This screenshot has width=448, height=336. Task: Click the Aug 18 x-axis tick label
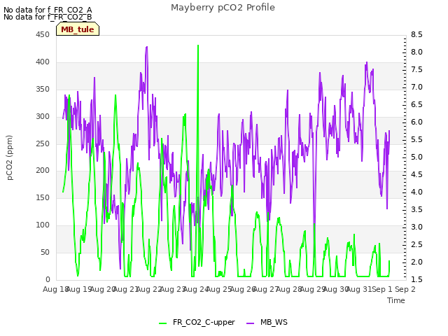click(55, 289)
